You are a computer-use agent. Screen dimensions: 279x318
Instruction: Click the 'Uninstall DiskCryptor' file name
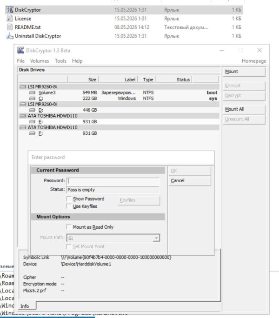(38, 36)
